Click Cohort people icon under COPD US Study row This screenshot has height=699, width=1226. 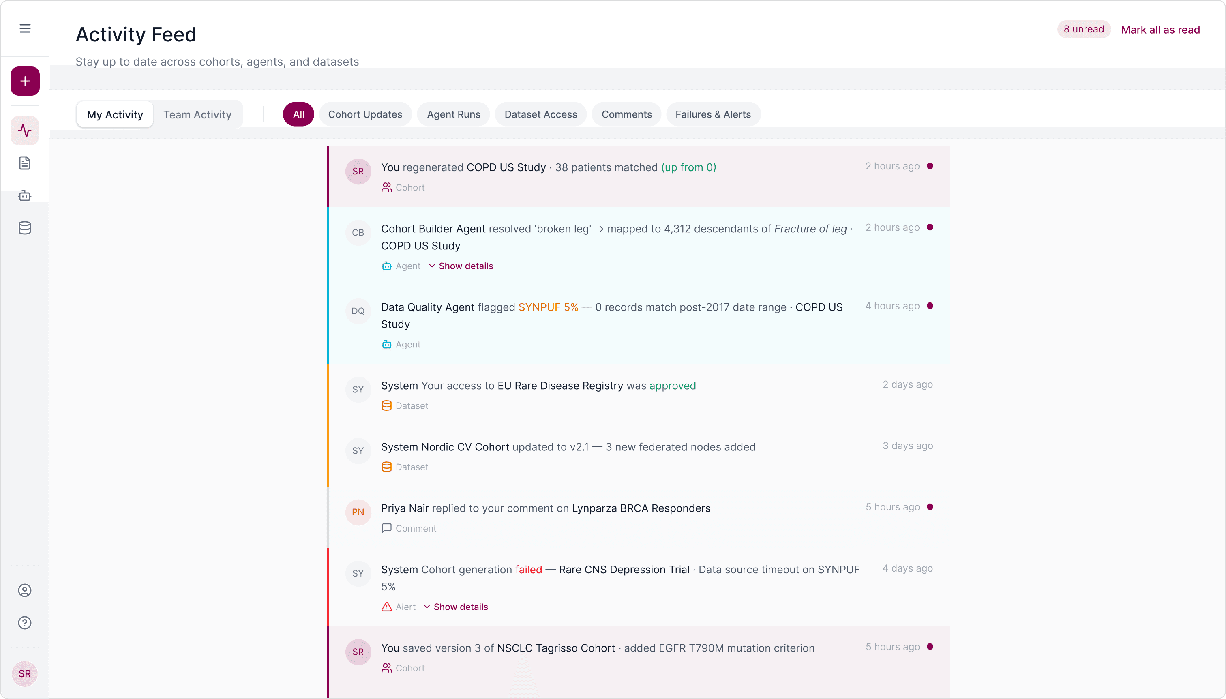click(x=386, y=187)
